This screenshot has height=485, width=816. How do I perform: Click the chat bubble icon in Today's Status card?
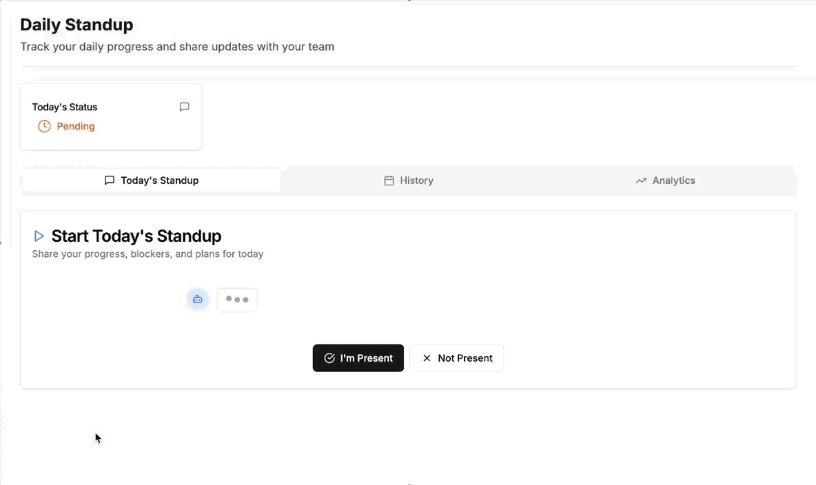pos(184,107)
